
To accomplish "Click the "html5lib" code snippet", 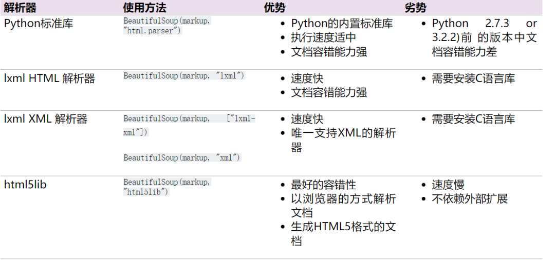I will (x=146, y=192).
